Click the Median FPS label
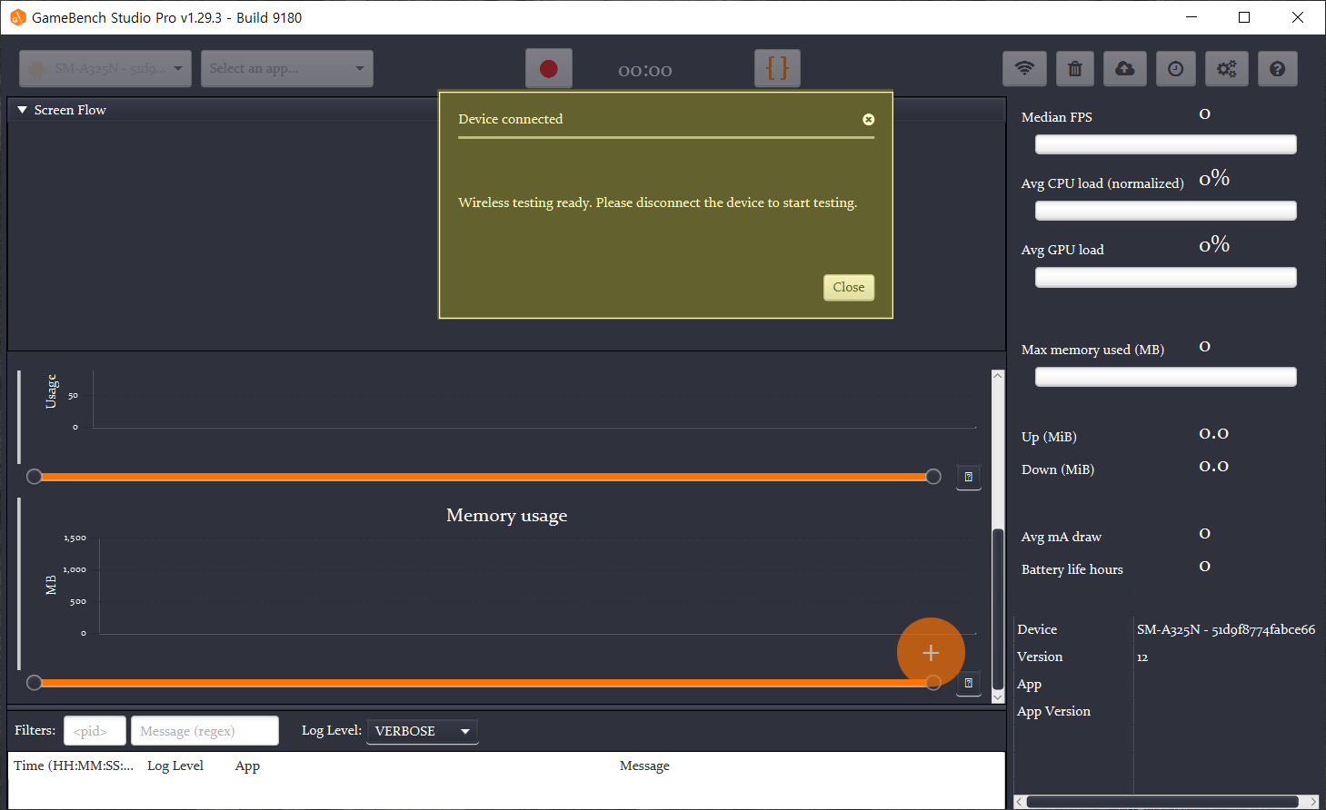 coord(1057,117)
